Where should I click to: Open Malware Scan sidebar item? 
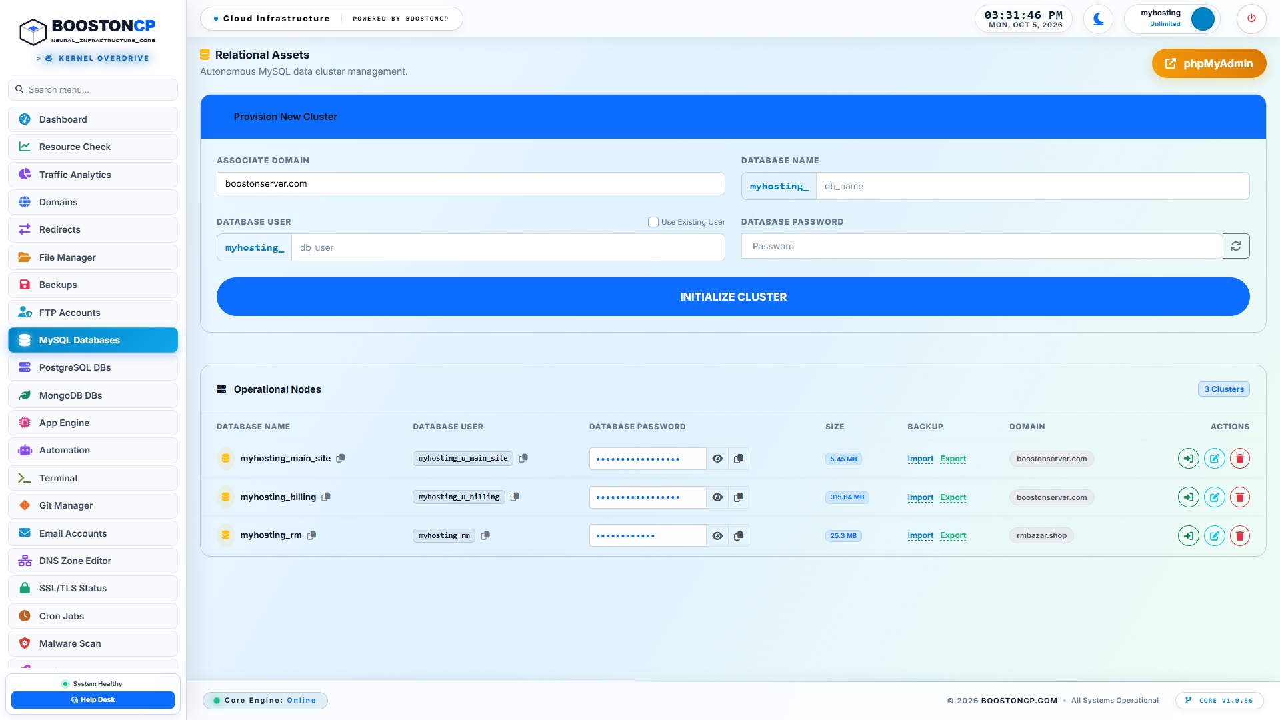click(93, 643)
